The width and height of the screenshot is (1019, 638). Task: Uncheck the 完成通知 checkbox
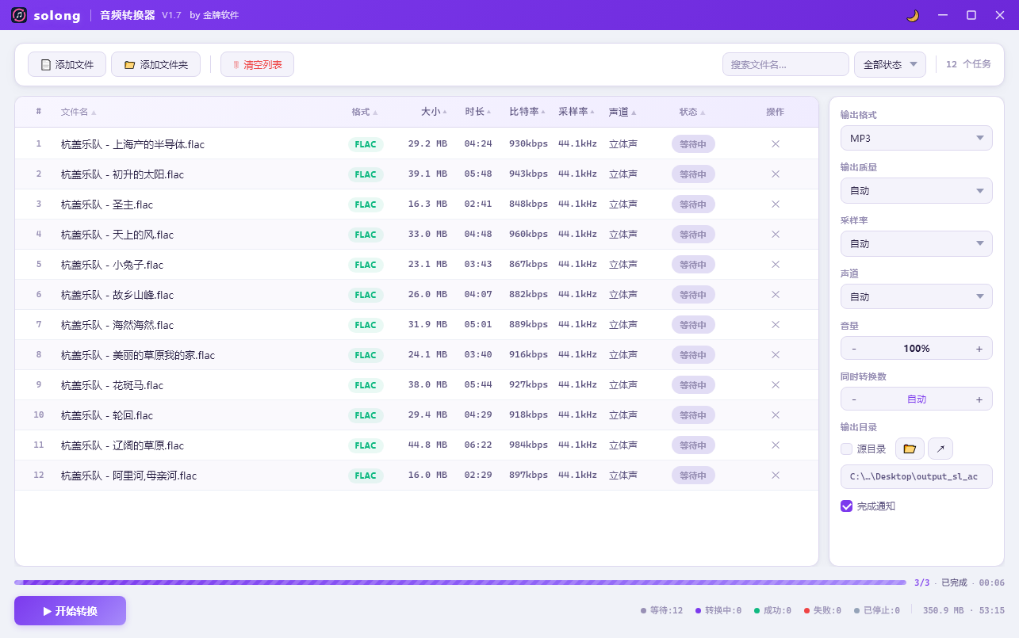click(846, 506)
